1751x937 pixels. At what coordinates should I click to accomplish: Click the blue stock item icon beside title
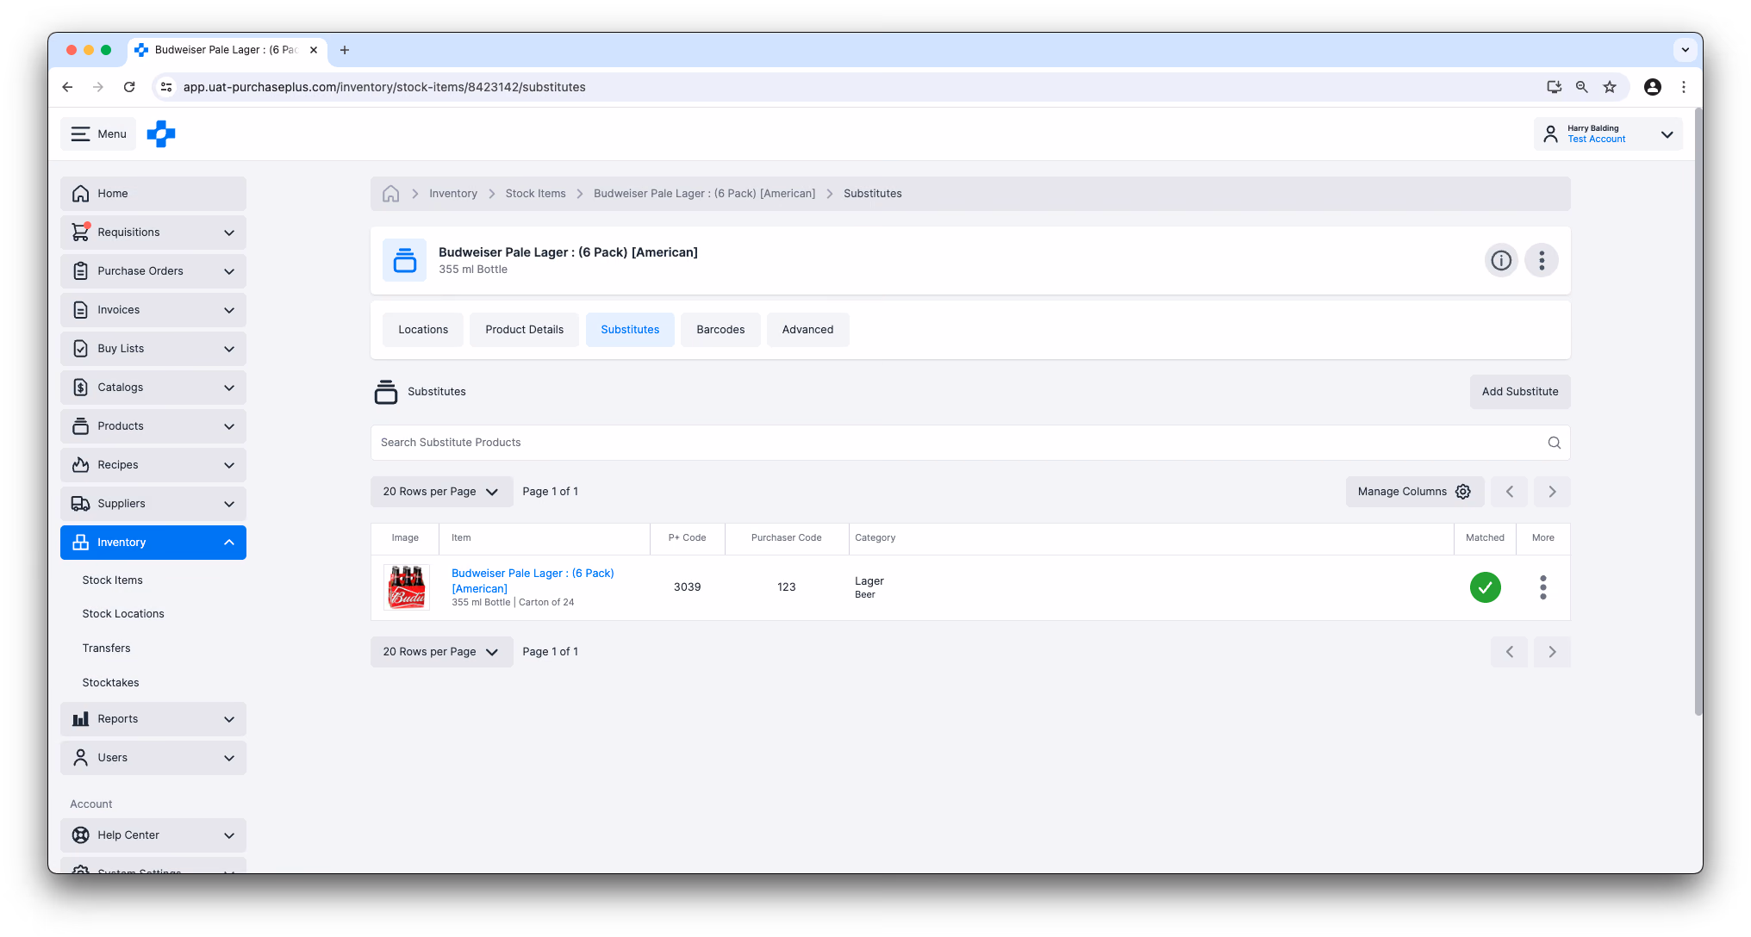click(x=404, y=260)
